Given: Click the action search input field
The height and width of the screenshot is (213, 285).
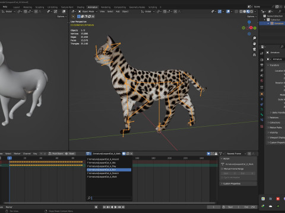Looking at the screenshot, I should (x=109, y=198).
